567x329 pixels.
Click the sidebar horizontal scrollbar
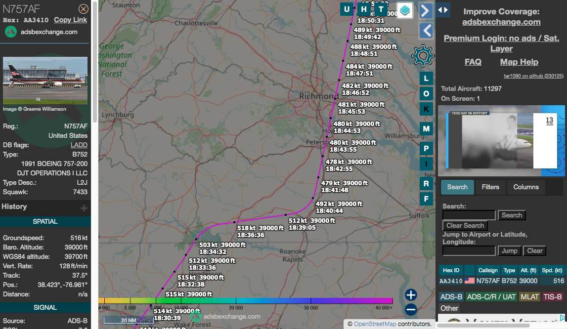483,326
